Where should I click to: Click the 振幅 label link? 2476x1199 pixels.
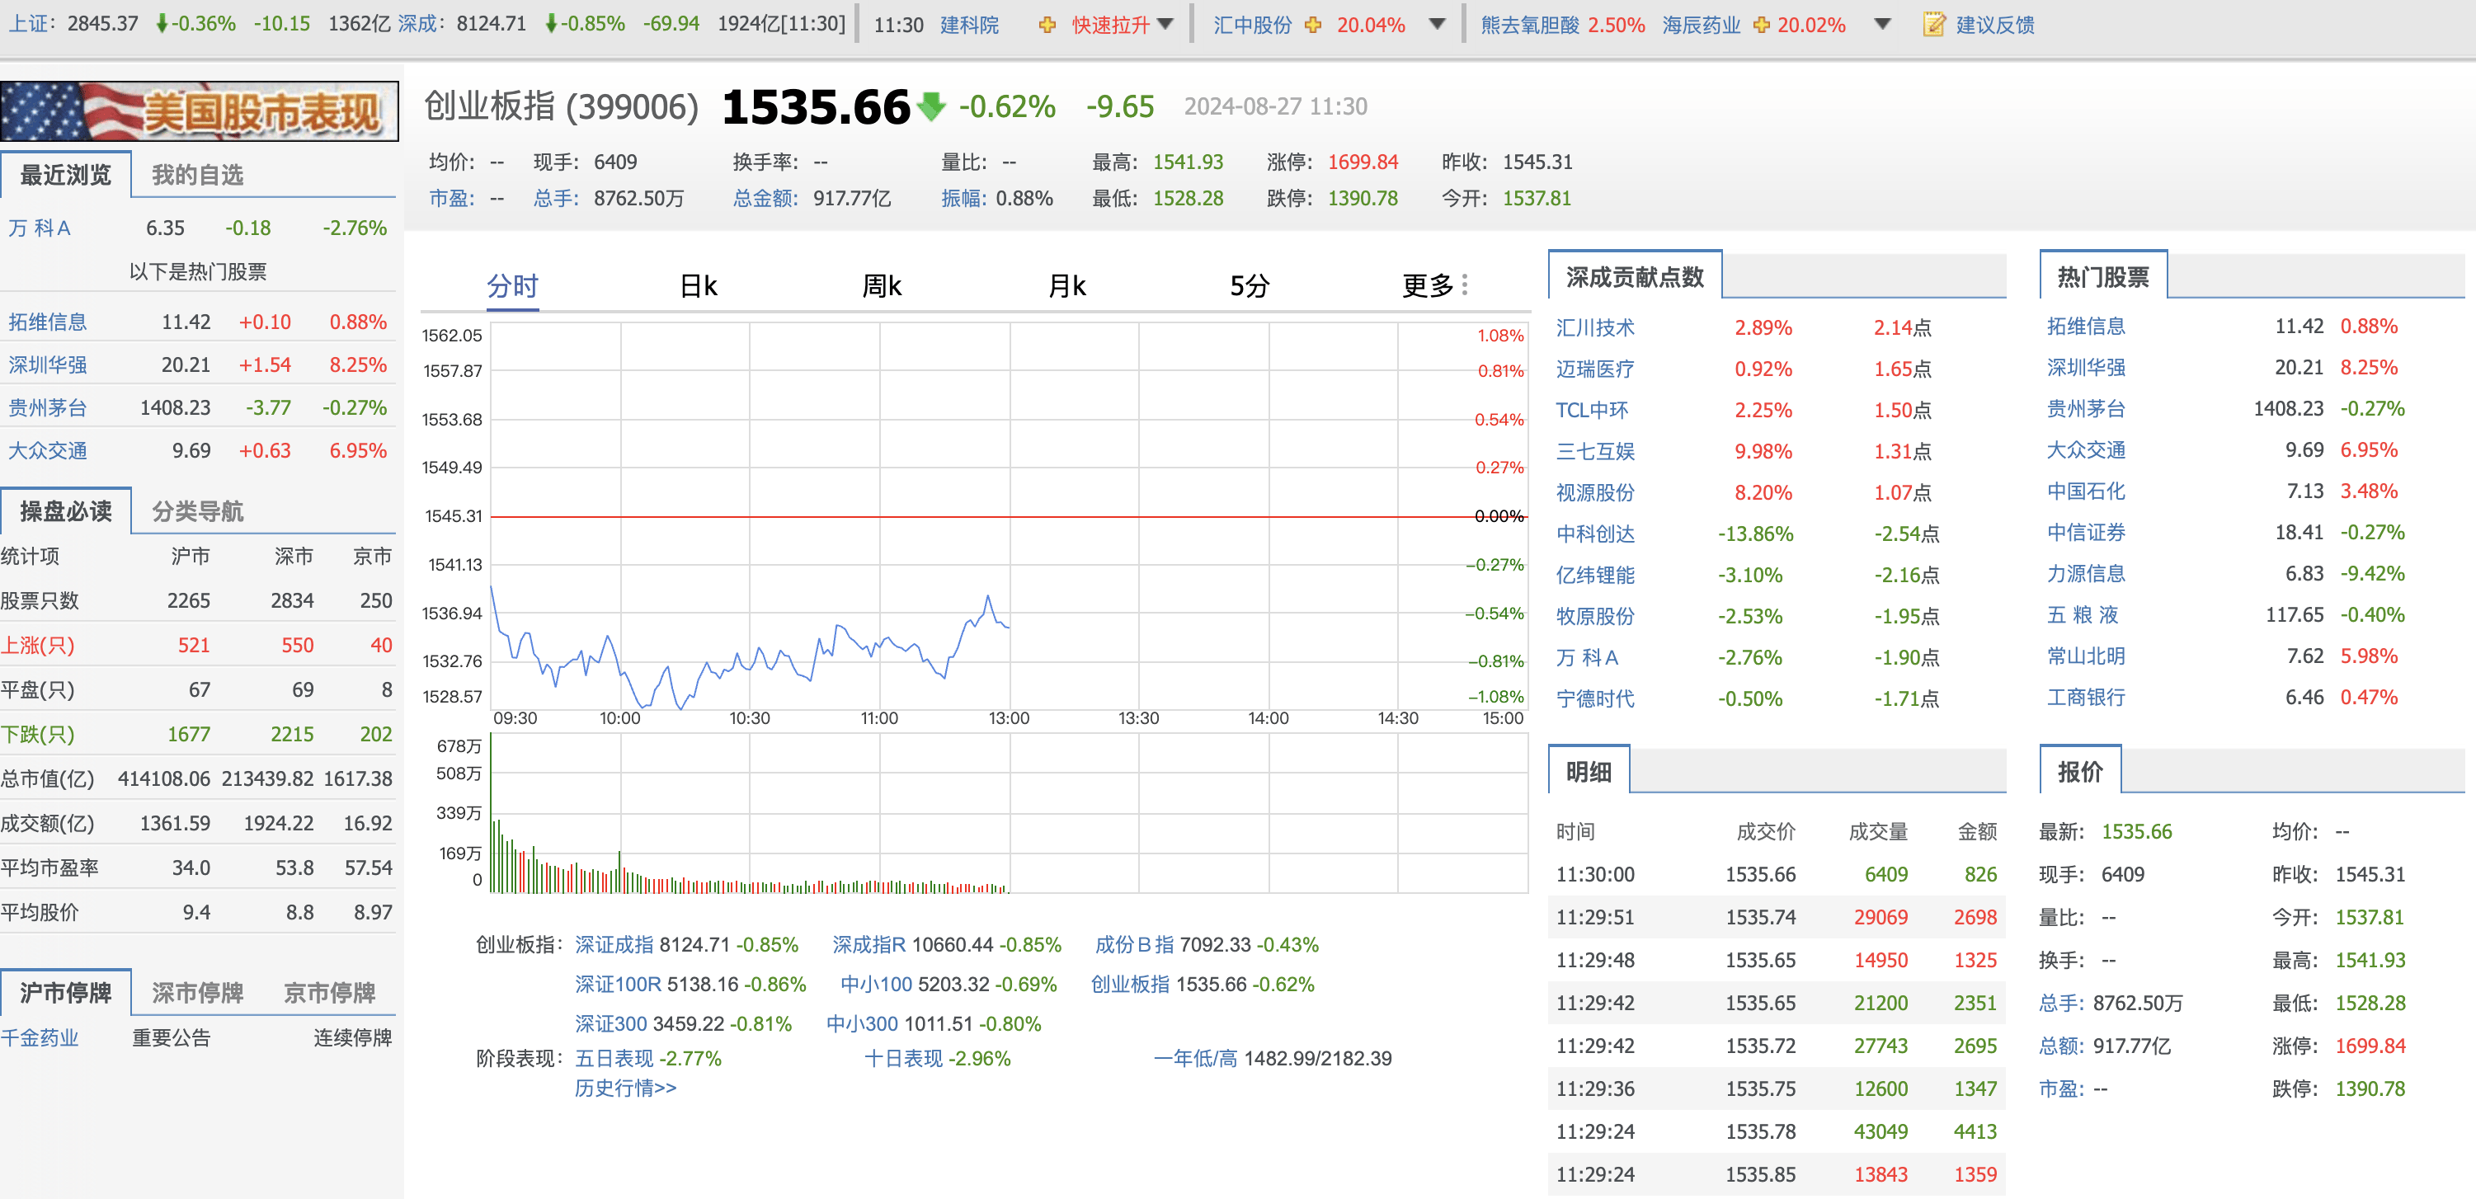[965, 199]
